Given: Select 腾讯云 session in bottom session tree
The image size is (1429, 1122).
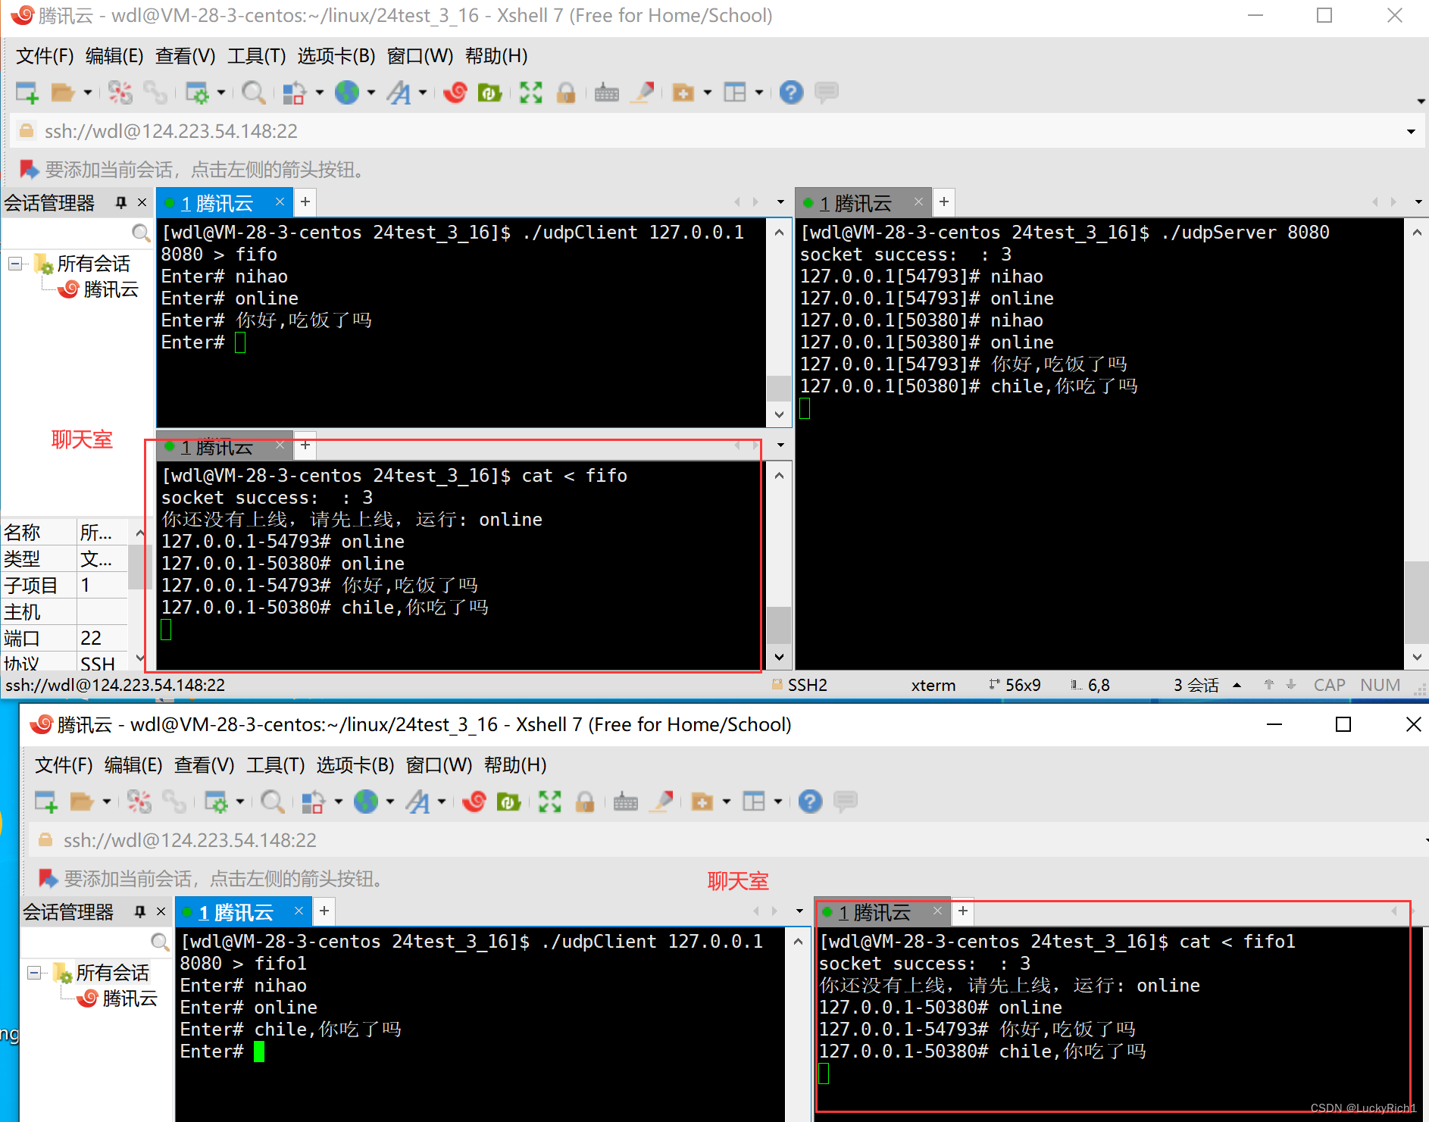Looking at the screenshot, I should click(x=119, y=999).
